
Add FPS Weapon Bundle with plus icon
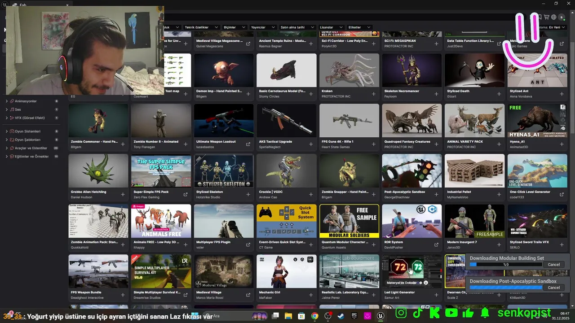(x=123, y=295)
